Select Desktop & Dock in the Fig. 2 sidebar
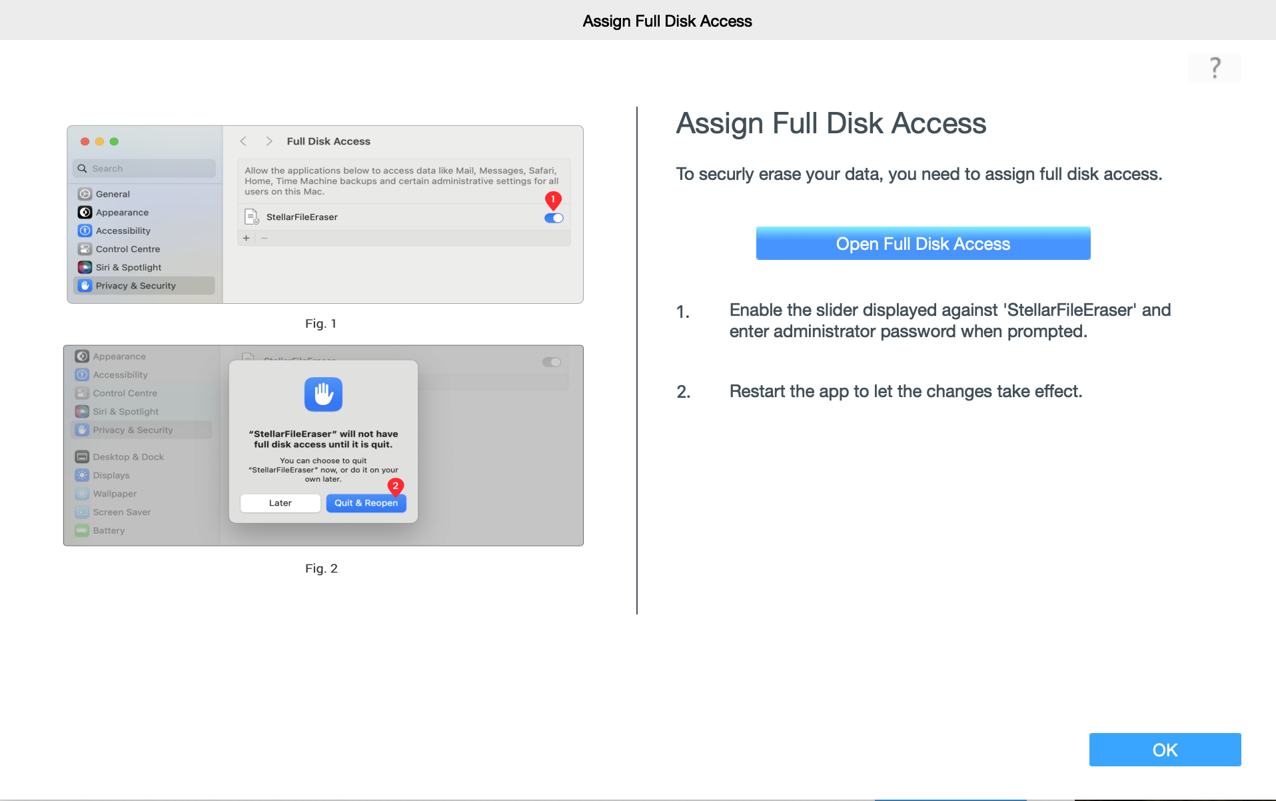Image resolution: width=1276 pixels, height=801 pixels. (141, 456)
